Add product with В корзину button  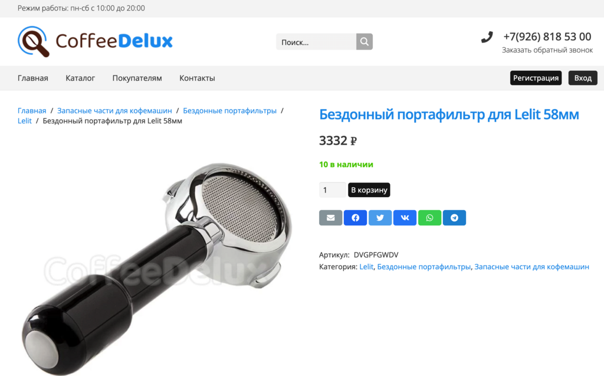coord(369,189)
